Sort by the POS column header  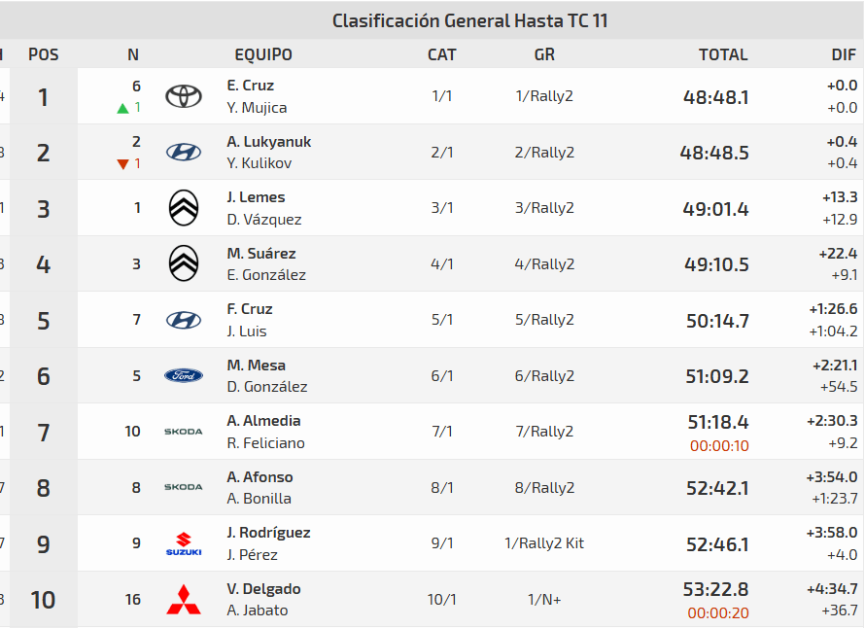coord(44,54)
